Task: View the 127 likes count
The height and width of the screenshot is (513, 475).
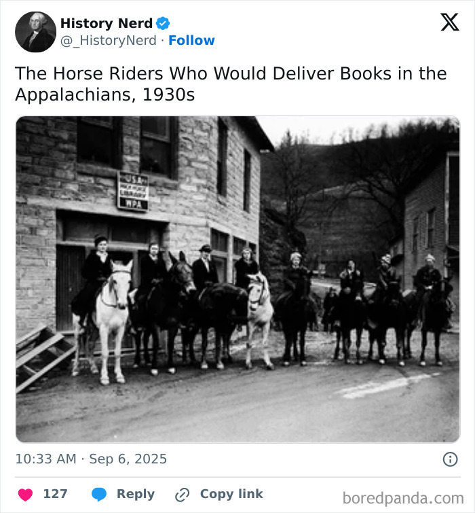Action: [x=55, y=494]
